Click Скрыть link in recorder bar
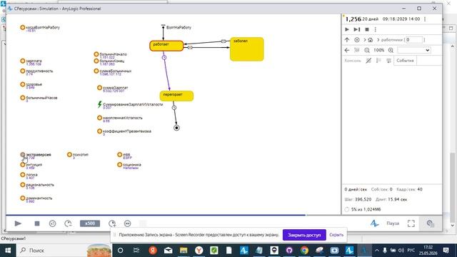The height and width of the screenshot is (257, 457). tap(336, 235)
